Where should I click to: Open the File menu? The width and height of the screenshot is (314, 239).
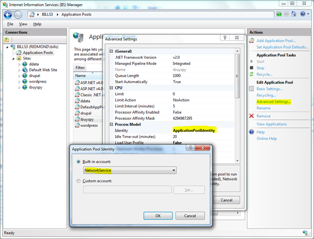point(10,24)
